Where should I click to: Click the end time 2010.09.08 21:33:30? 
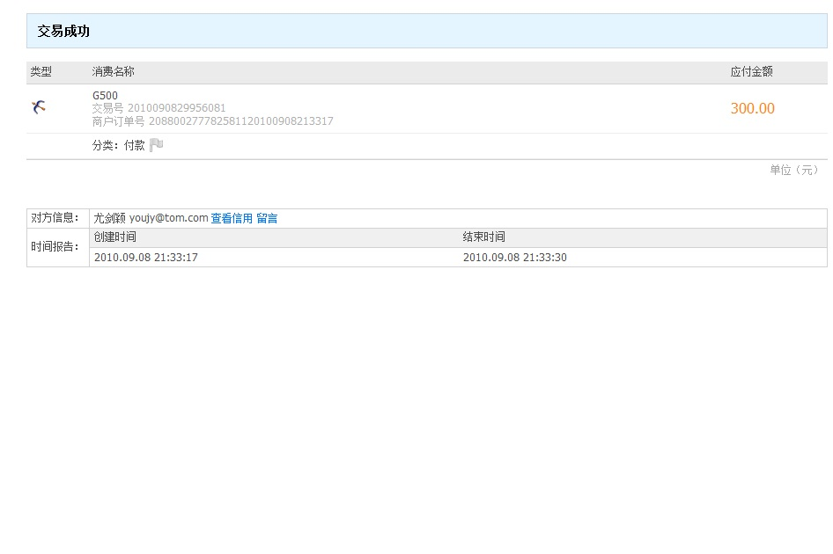click(x=515, y=258)
